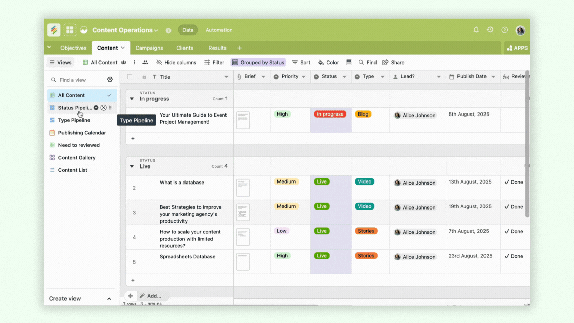Tick the select-all rows checkbox

[x=129, y=77]
